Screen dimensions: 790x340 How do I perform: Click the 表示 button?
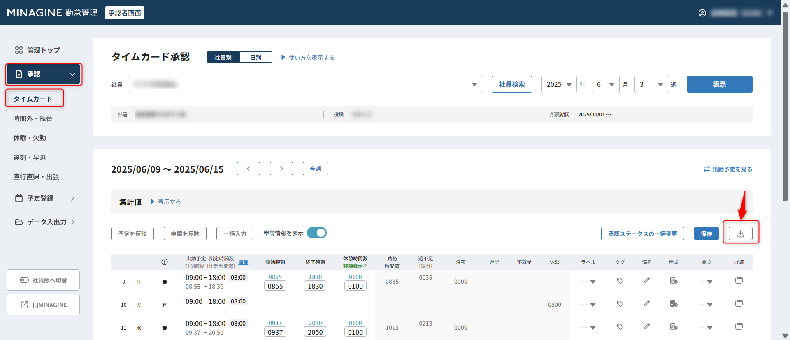pyautogui.click(x=719, y=84)
